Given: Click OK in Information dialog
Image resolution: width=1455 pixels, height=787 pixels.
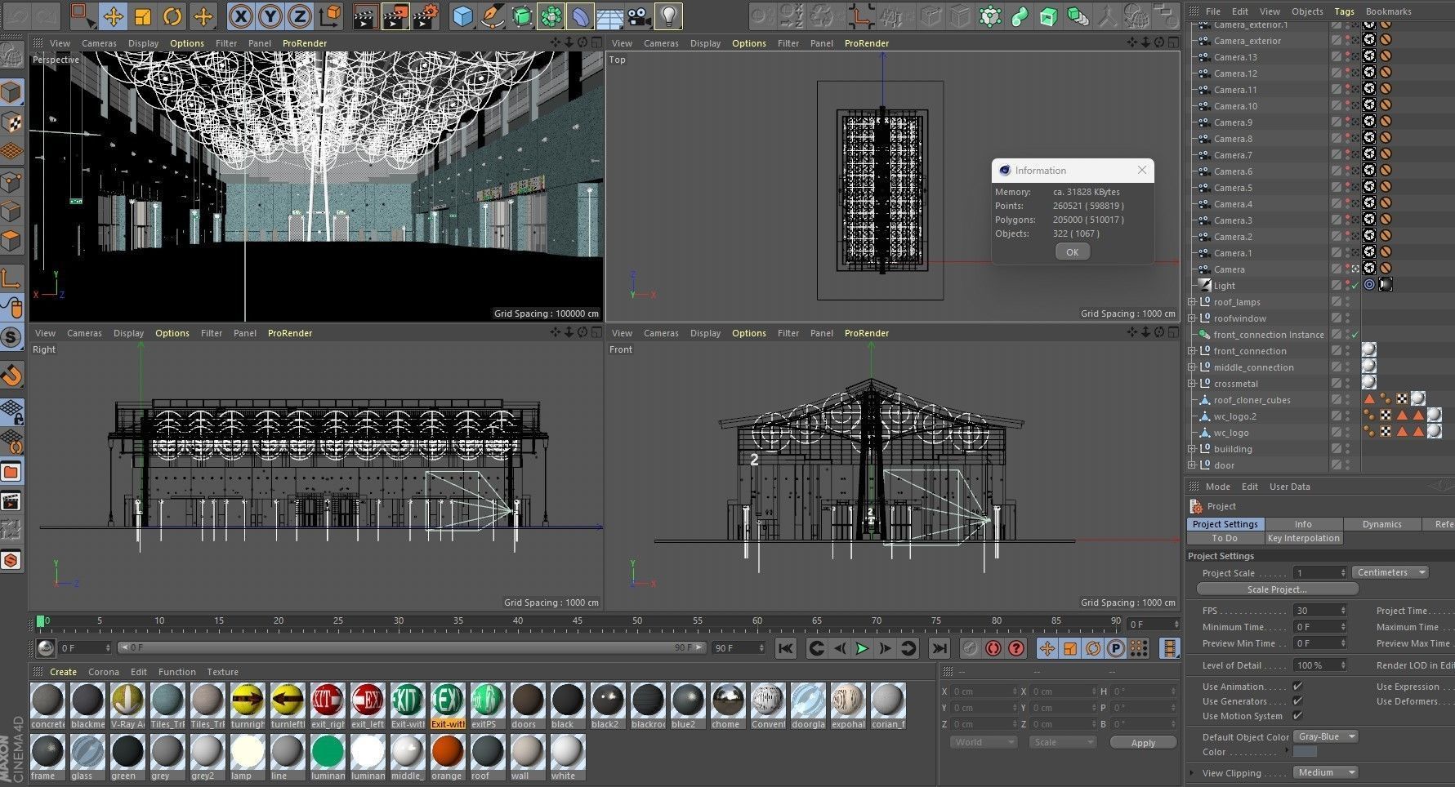Looking at the screenshot, I should (x=1072, y=252).
